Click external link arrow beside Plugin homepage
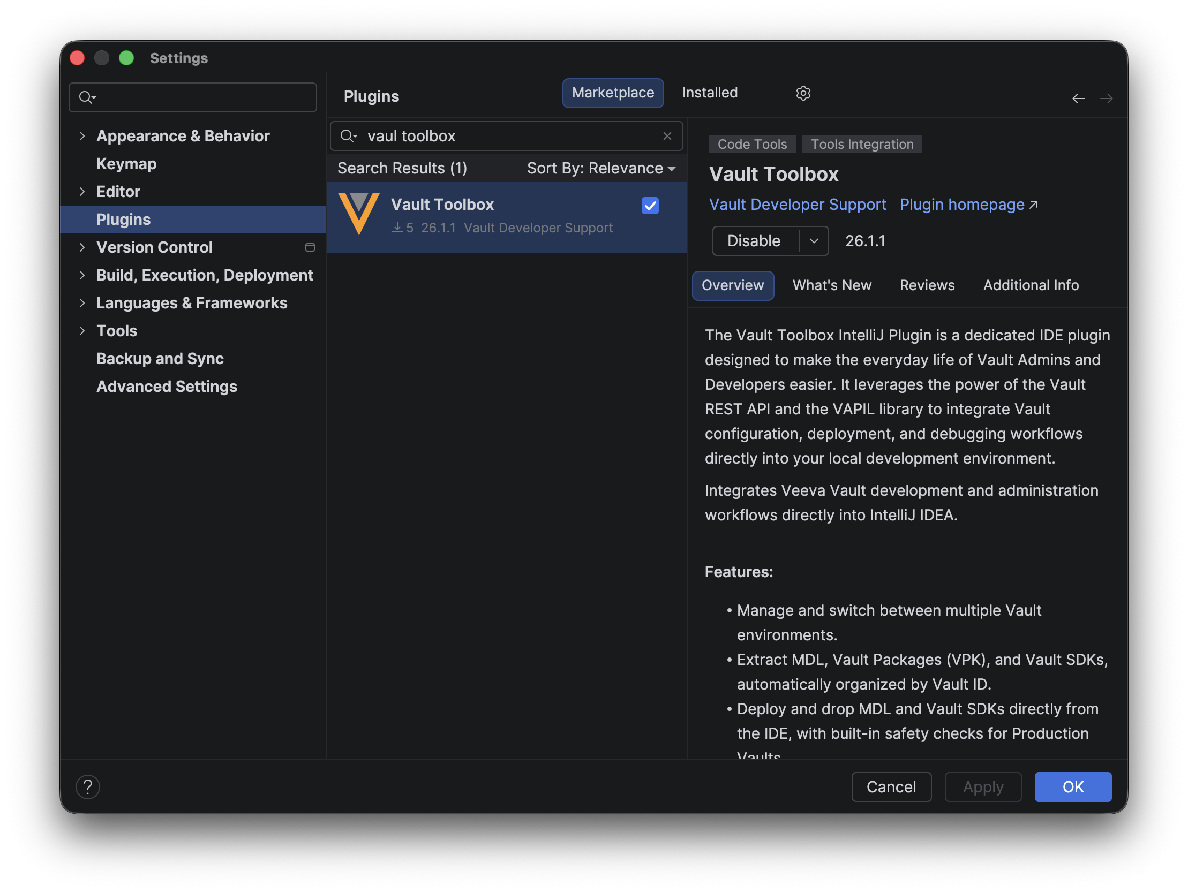This screenshot has width=1188, height=893. [1033, 205]
